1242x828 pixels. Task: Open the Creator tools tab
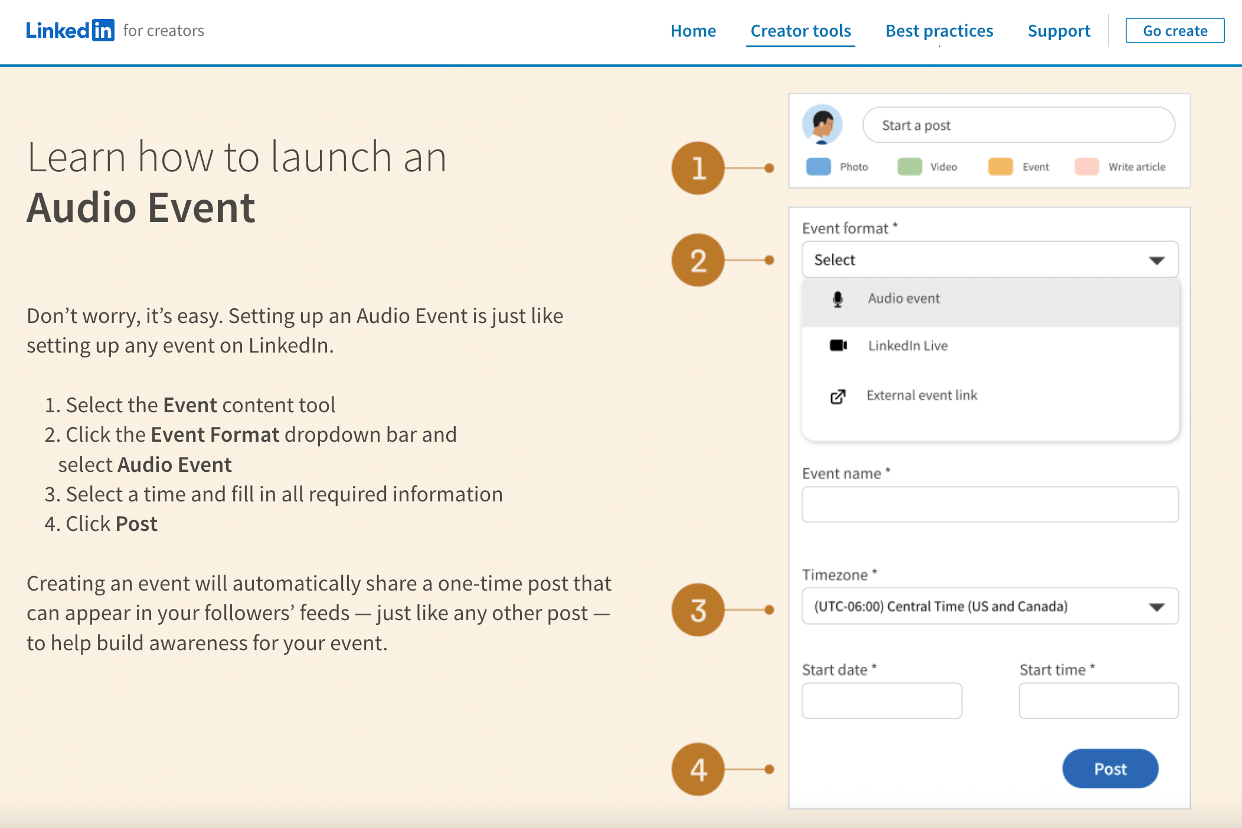point(800,31)
